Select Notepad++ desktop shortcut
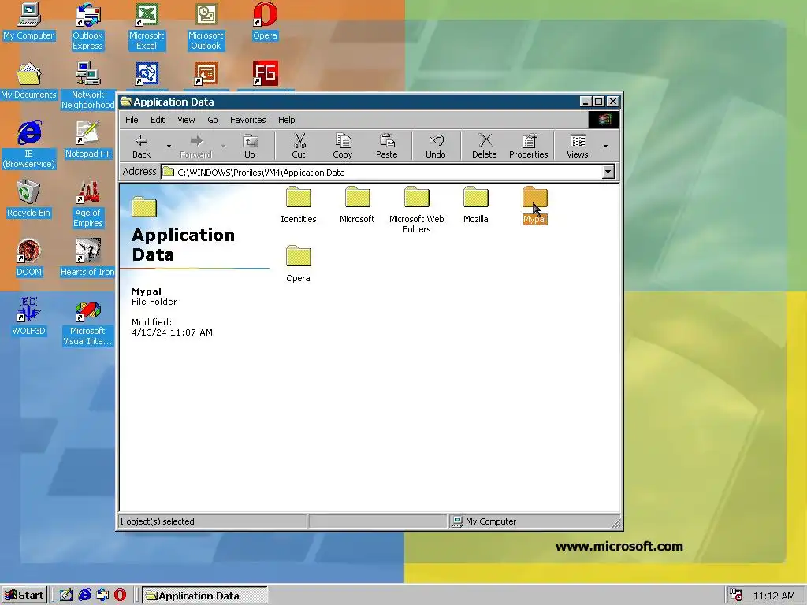 (x=87, y=140)
